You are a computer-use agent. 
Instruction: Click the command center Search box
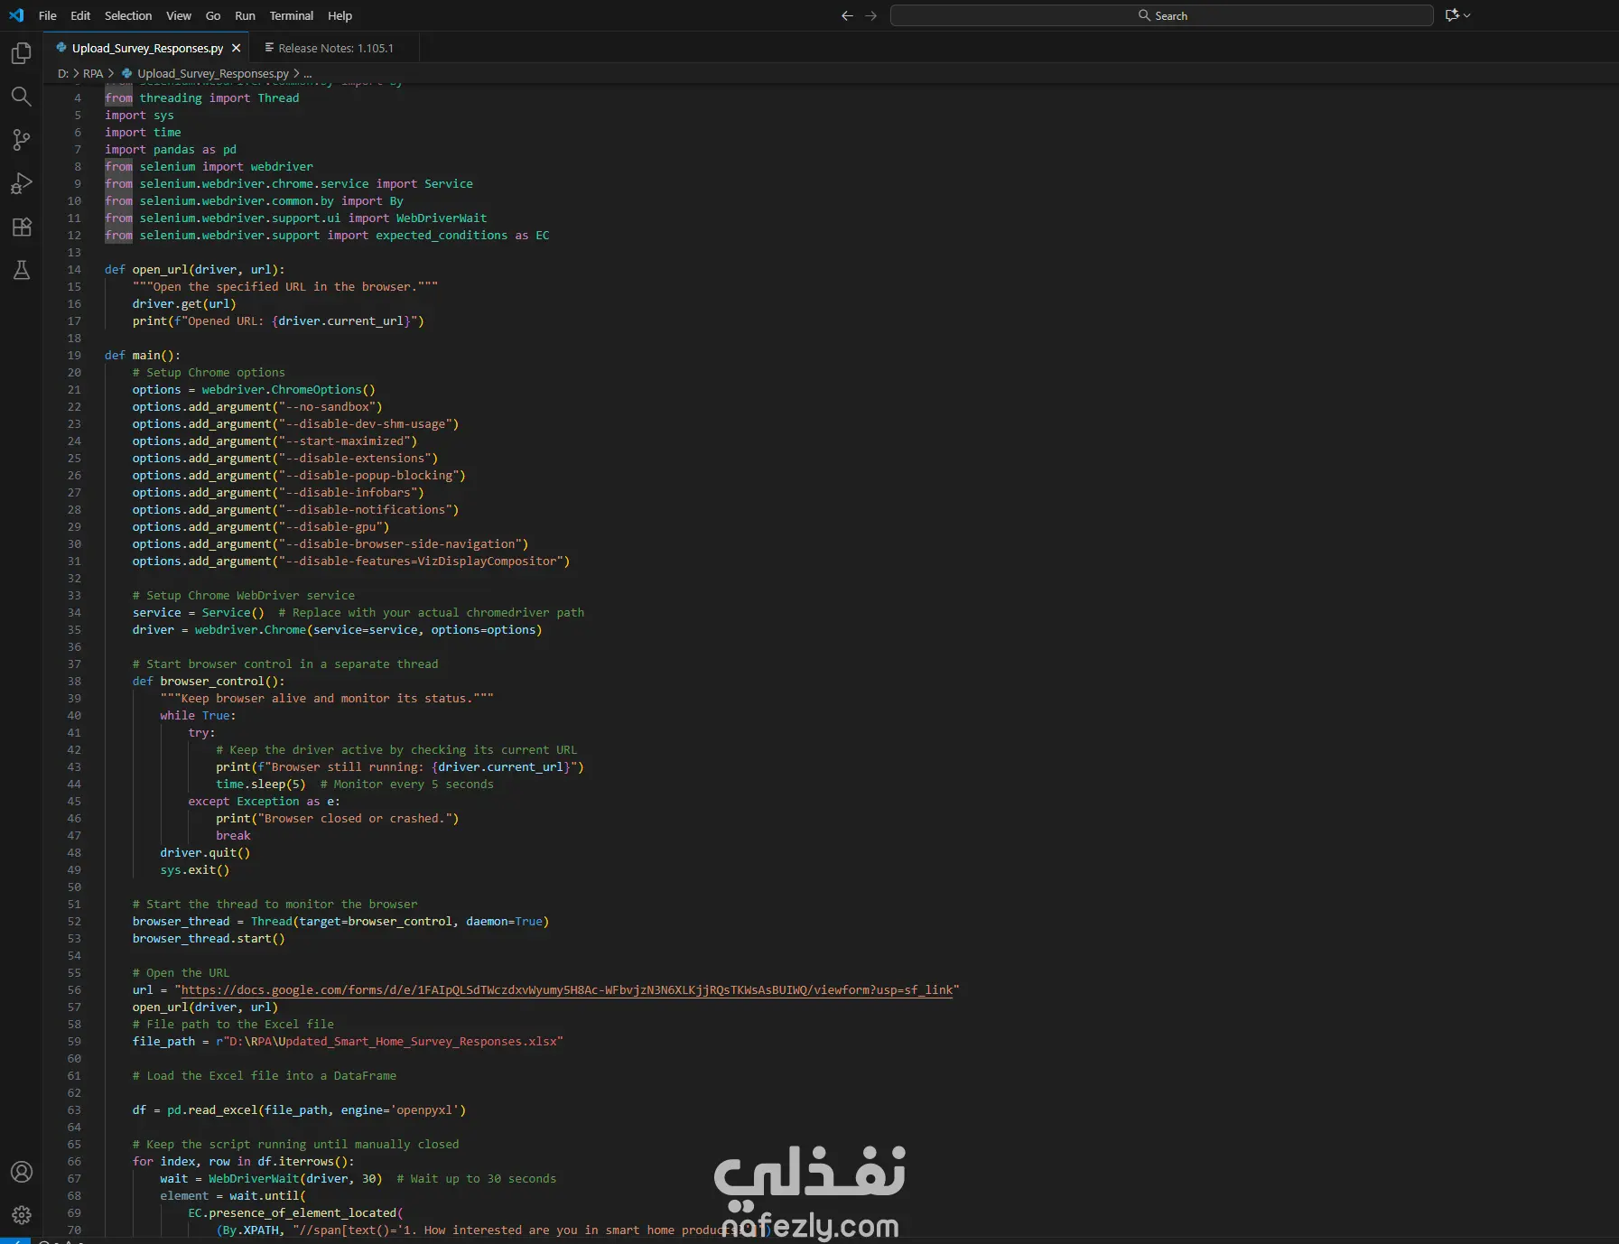[1161, 15]
